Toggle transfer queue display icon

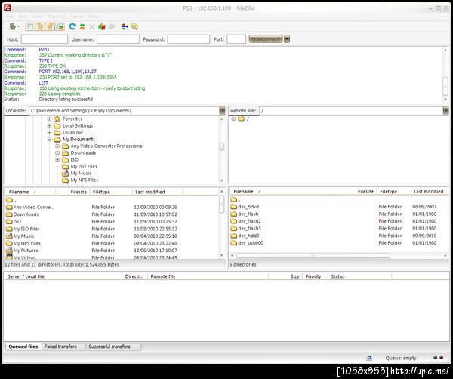(60, 26)
